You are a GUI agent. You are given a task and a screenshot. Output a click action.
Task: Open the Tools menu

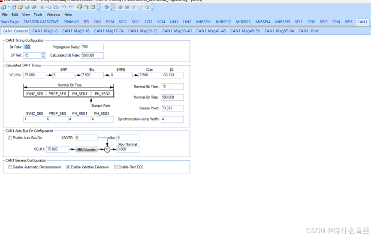[38, 15]
